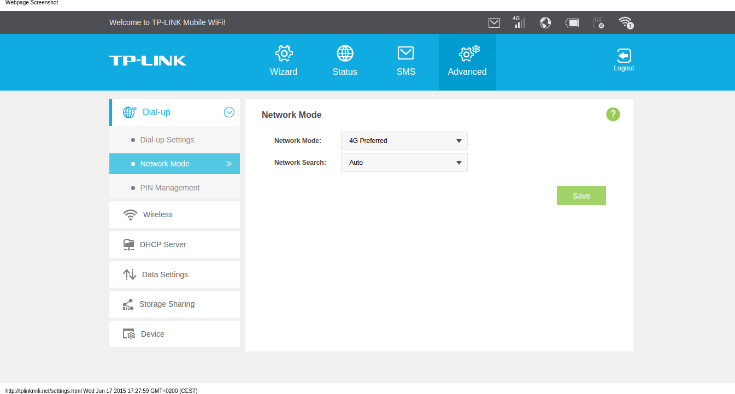Open the Network Search dropdown
Viewport: 735px width, 394px height.
pyautogui.click(x=404, y=163)
